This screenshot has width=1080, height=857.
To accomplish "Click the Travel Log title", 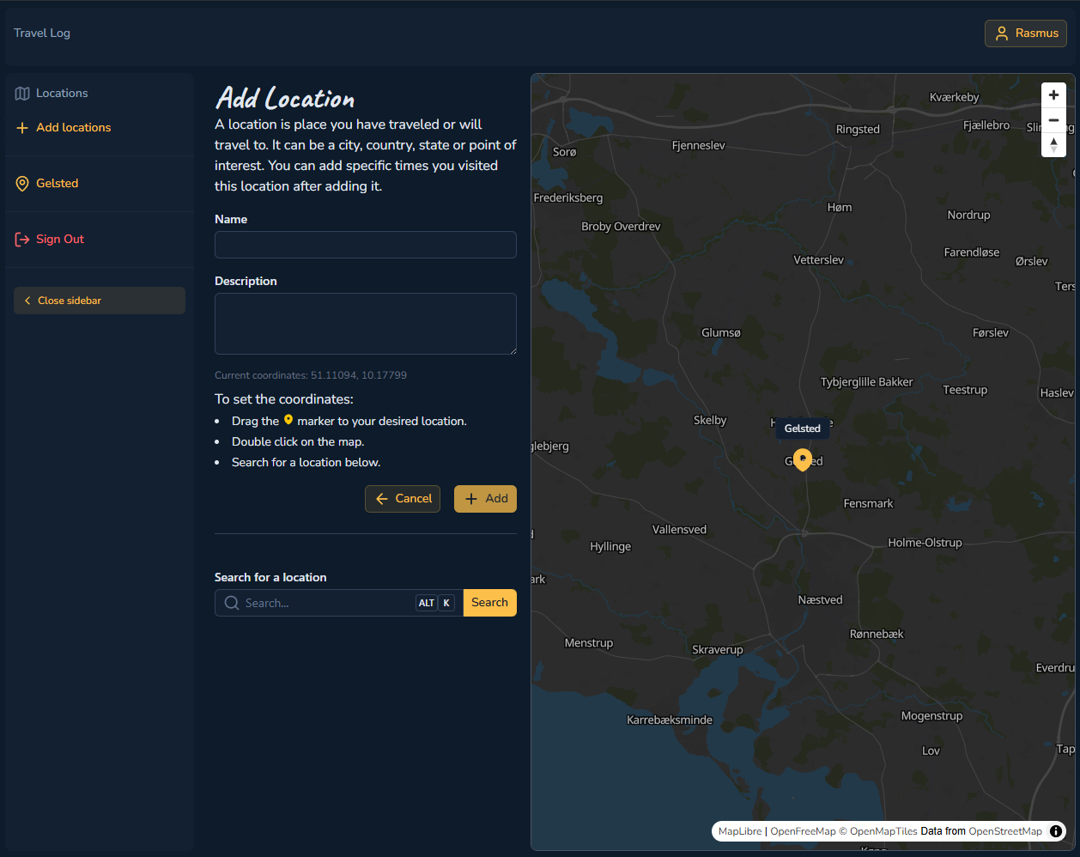I will [42, 33].
